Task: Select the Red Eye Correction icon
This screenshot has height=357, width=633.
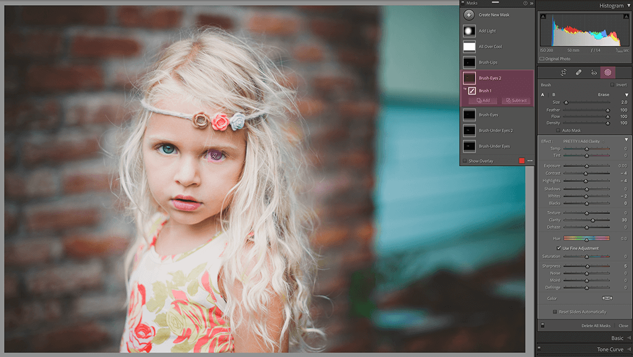Action: coord(593,72)
